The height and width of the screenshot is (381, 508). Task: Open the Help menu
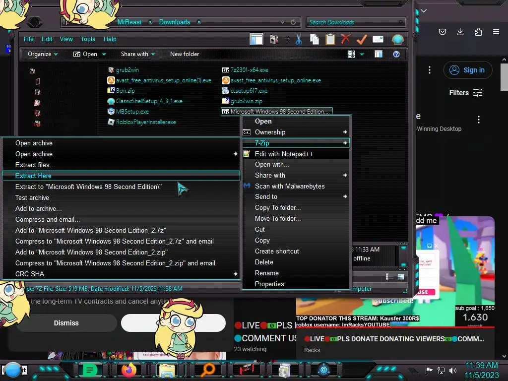coord(110,39)
